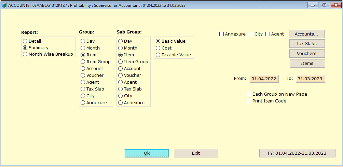
Task: Enable Print Item Code checkbox
Action: click(266, 101)
